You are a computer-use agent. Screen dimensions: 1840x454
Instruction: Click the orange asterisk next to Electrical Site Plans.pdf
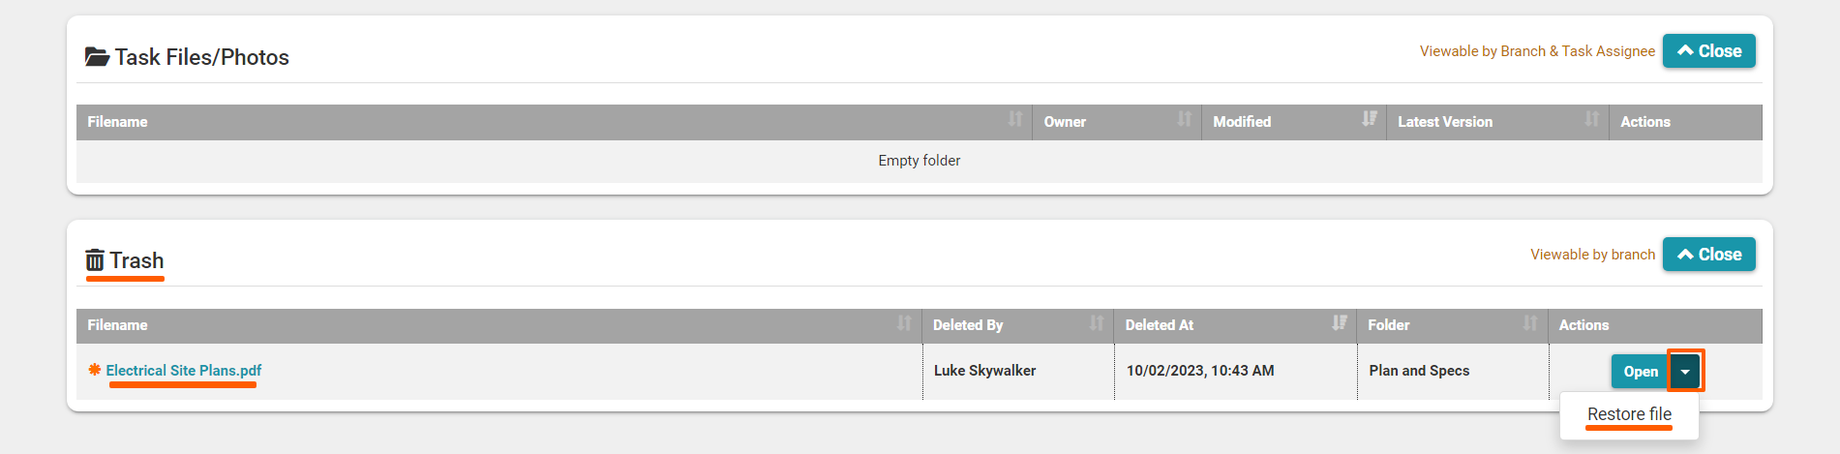pyautogui.click(x=95, y=370)
